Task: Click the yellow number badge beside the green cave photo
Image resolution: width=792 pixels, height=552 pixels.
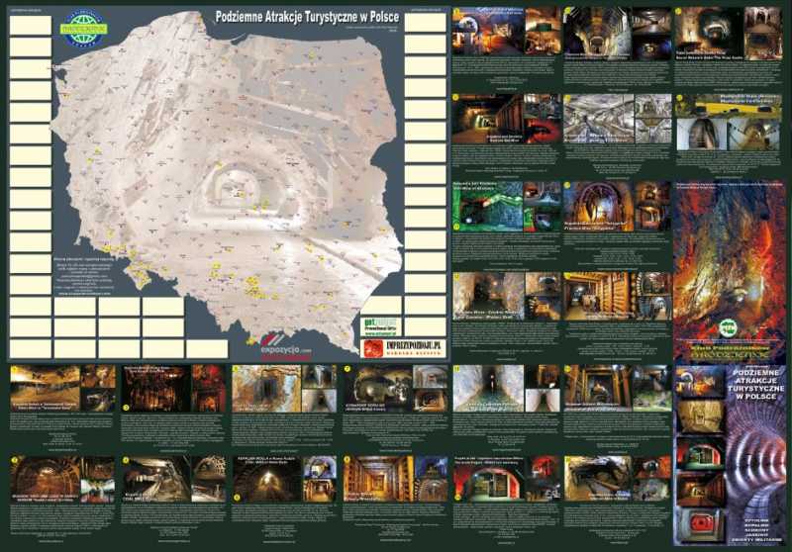Action: [454, 225]
